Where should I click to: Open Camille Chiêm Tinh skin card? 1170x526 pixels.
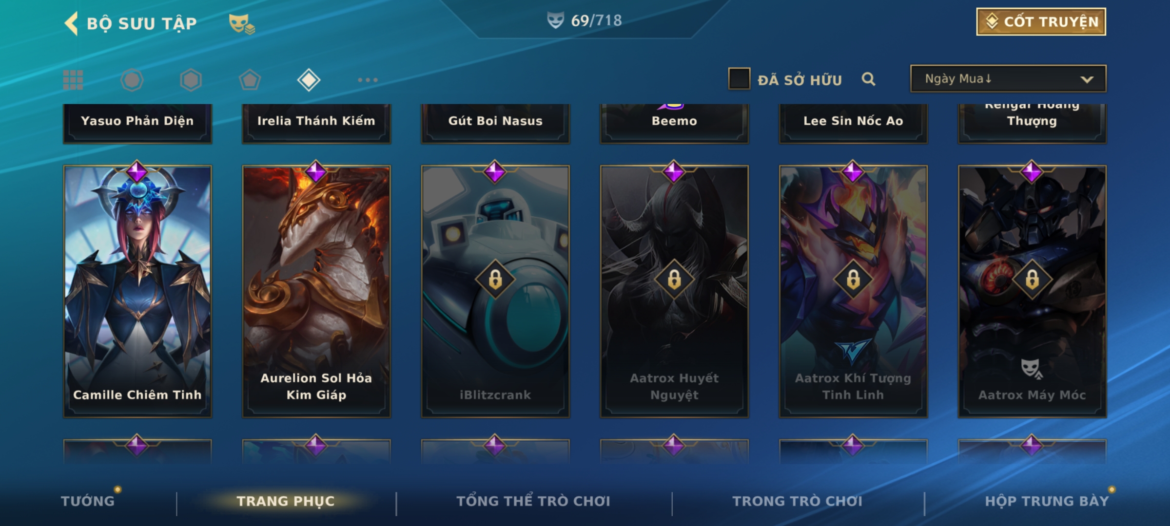click(x=137, y=291)
